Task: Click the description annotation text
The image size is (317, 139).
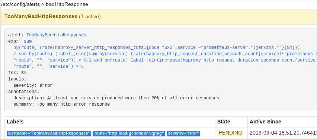Action: pyautogui.click(x=116, y=98)
